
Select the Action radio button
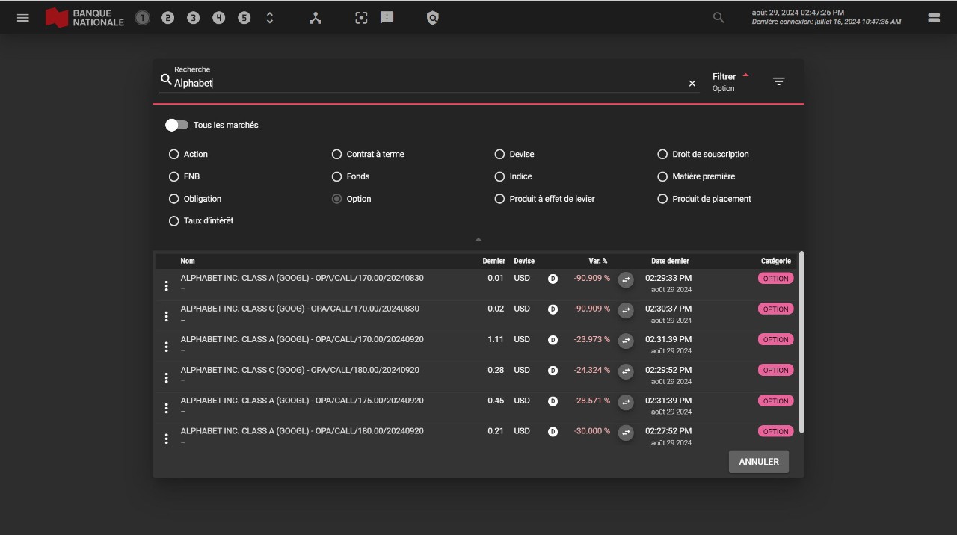tap(173, 154)
